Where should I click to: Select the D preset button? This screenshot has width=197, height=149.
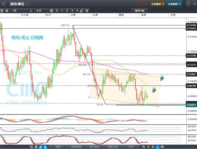pyautogui.click(x=57, y=11)
